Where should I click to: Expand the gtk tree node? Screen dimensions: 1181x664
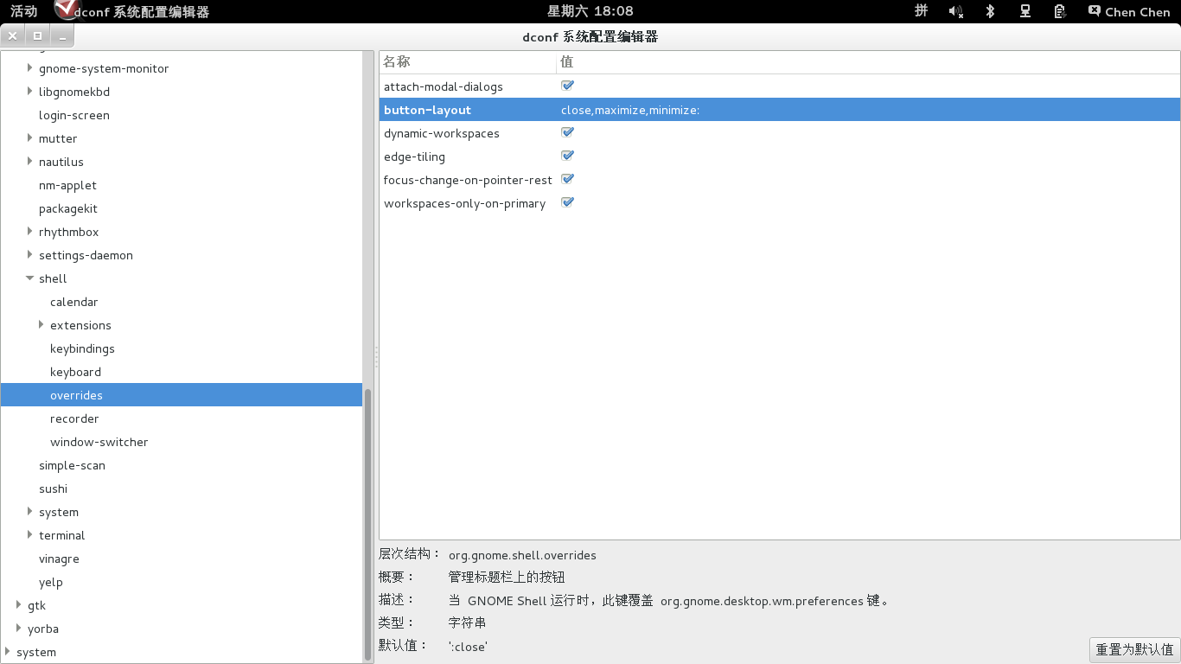(x=19, y=605)
